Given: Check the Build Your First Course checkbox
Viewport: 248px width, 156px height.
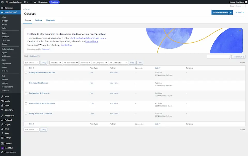Looking at the screenshot, I should point(26,83).
